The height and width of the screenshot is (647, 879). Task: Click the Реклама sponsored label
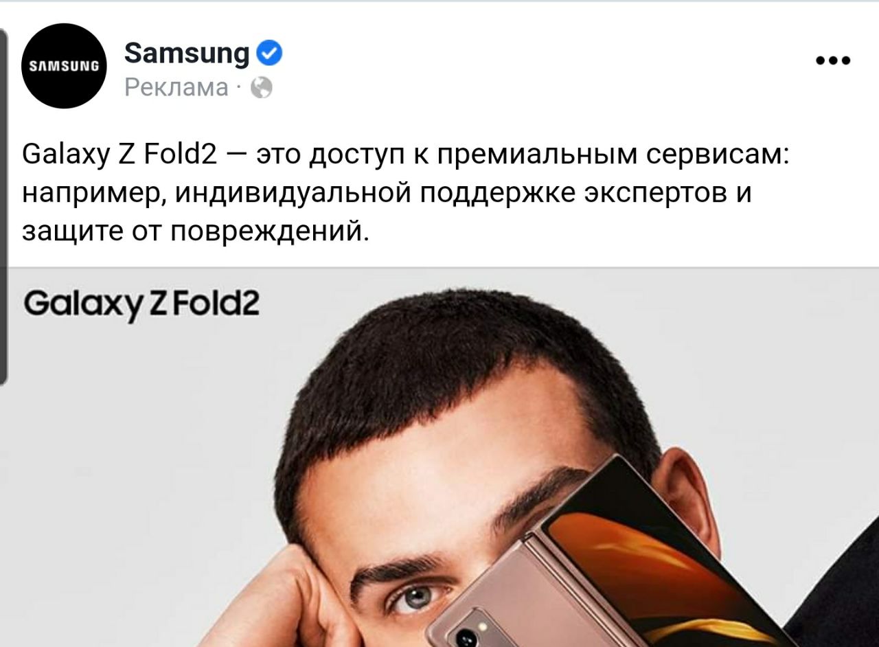pos(176,88)
